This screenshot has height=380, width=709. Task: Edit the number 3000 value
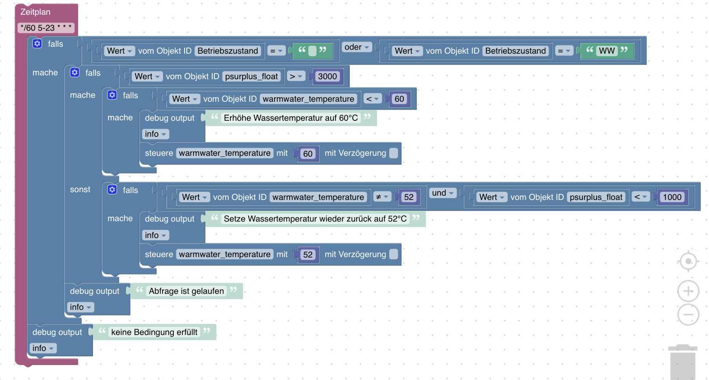click(x=327, y=77)
